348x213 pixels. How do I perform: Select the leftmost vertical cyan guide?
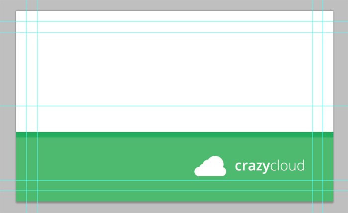coord(27,106)
